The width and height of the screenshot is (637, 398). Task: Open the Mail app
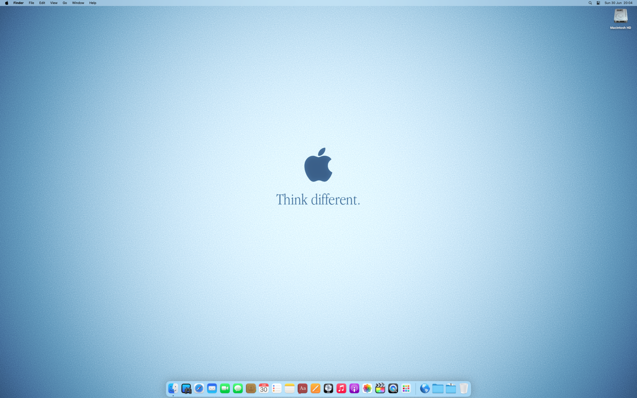[212, 388]
